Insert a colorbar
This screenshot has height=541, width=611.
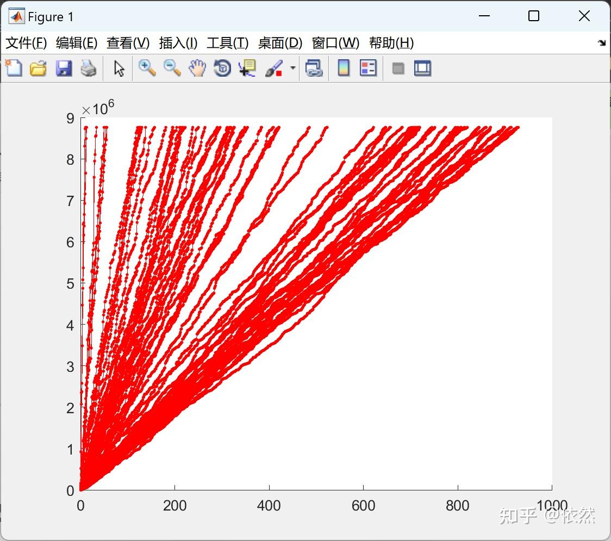pyautogui.click(x=344, y=68)
